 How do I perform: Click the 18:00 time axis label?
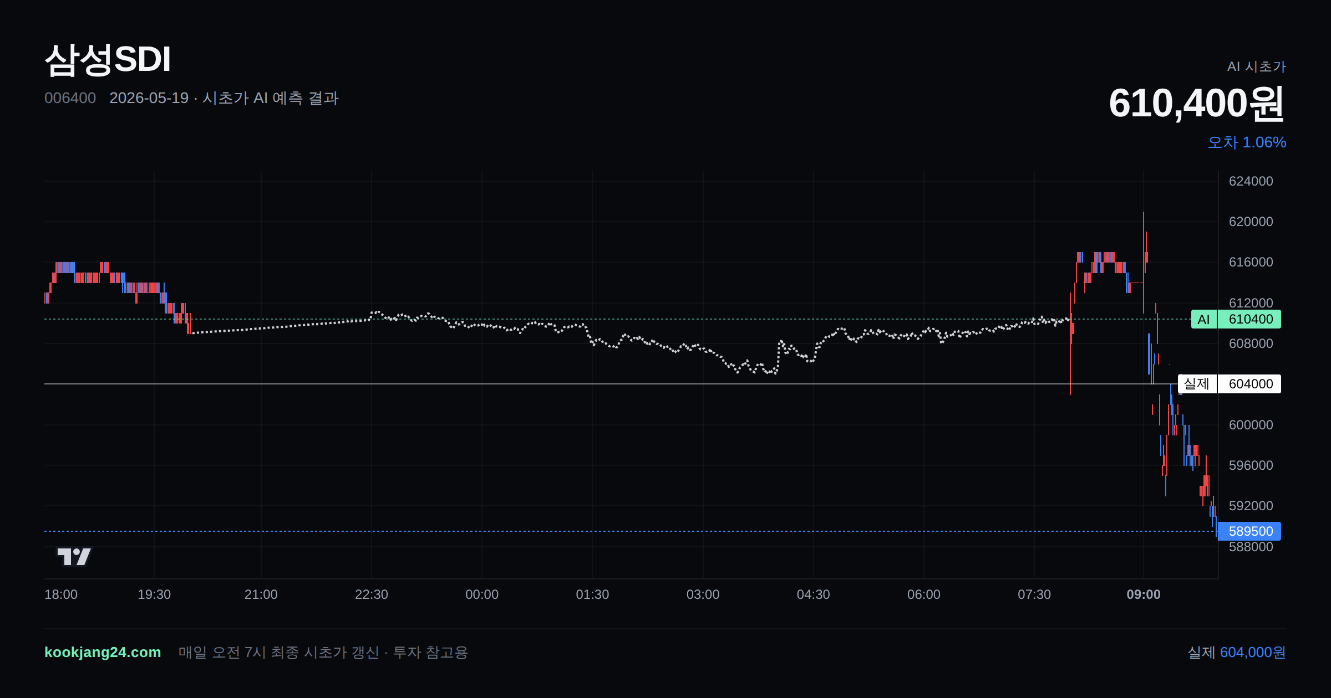point(61,594)
